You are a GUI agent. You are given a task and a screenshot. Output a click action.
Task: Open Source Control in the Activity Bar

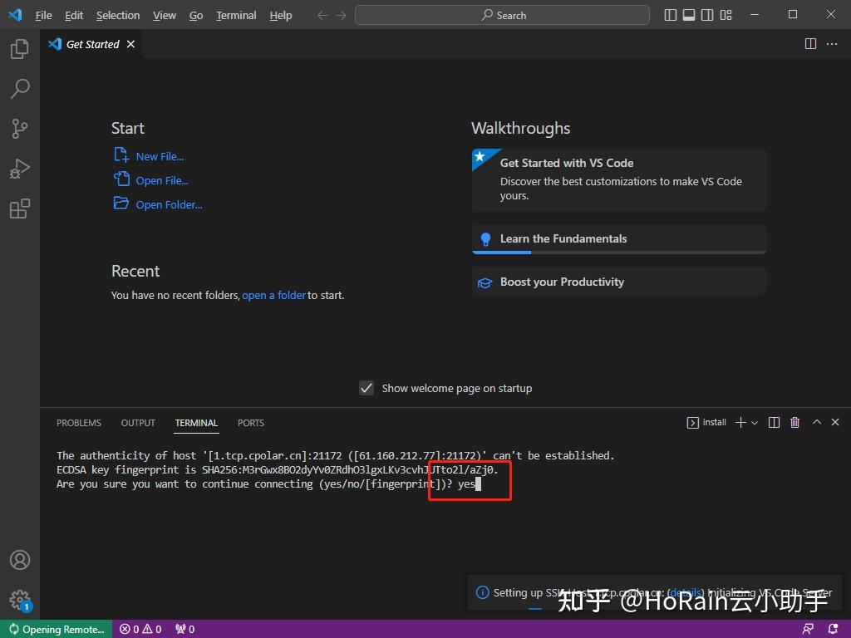(x=19, y=129)
